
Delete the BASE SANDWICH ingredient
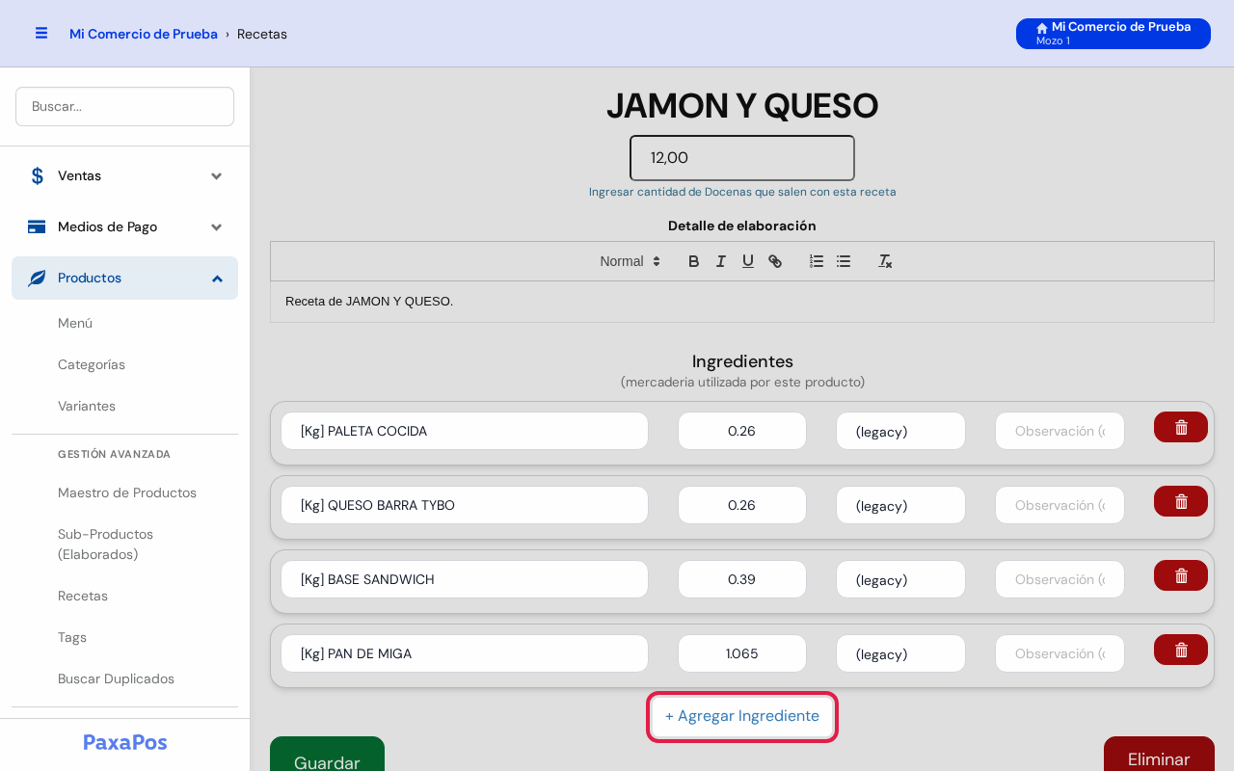pos(1181,575)
